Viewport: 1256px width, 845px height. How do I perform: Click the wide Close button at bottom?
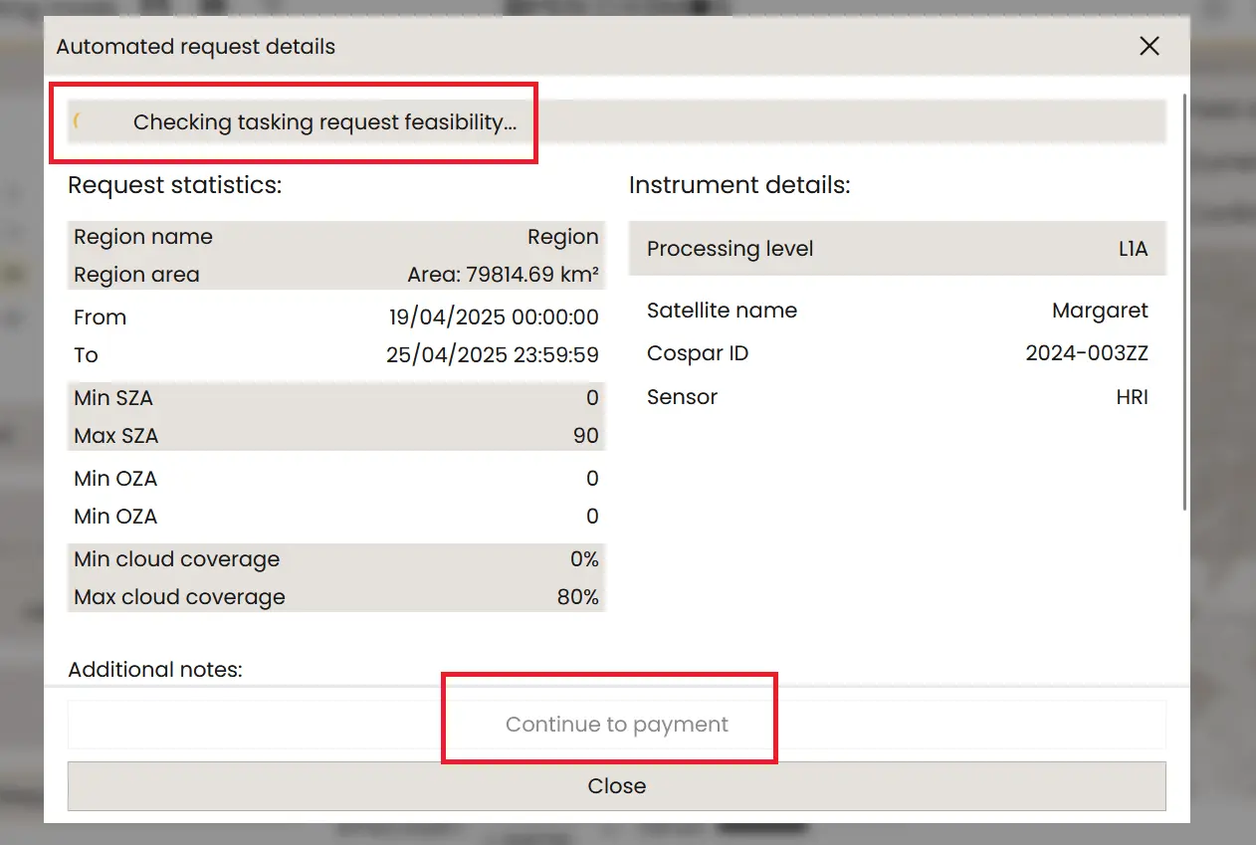point(616,786)
